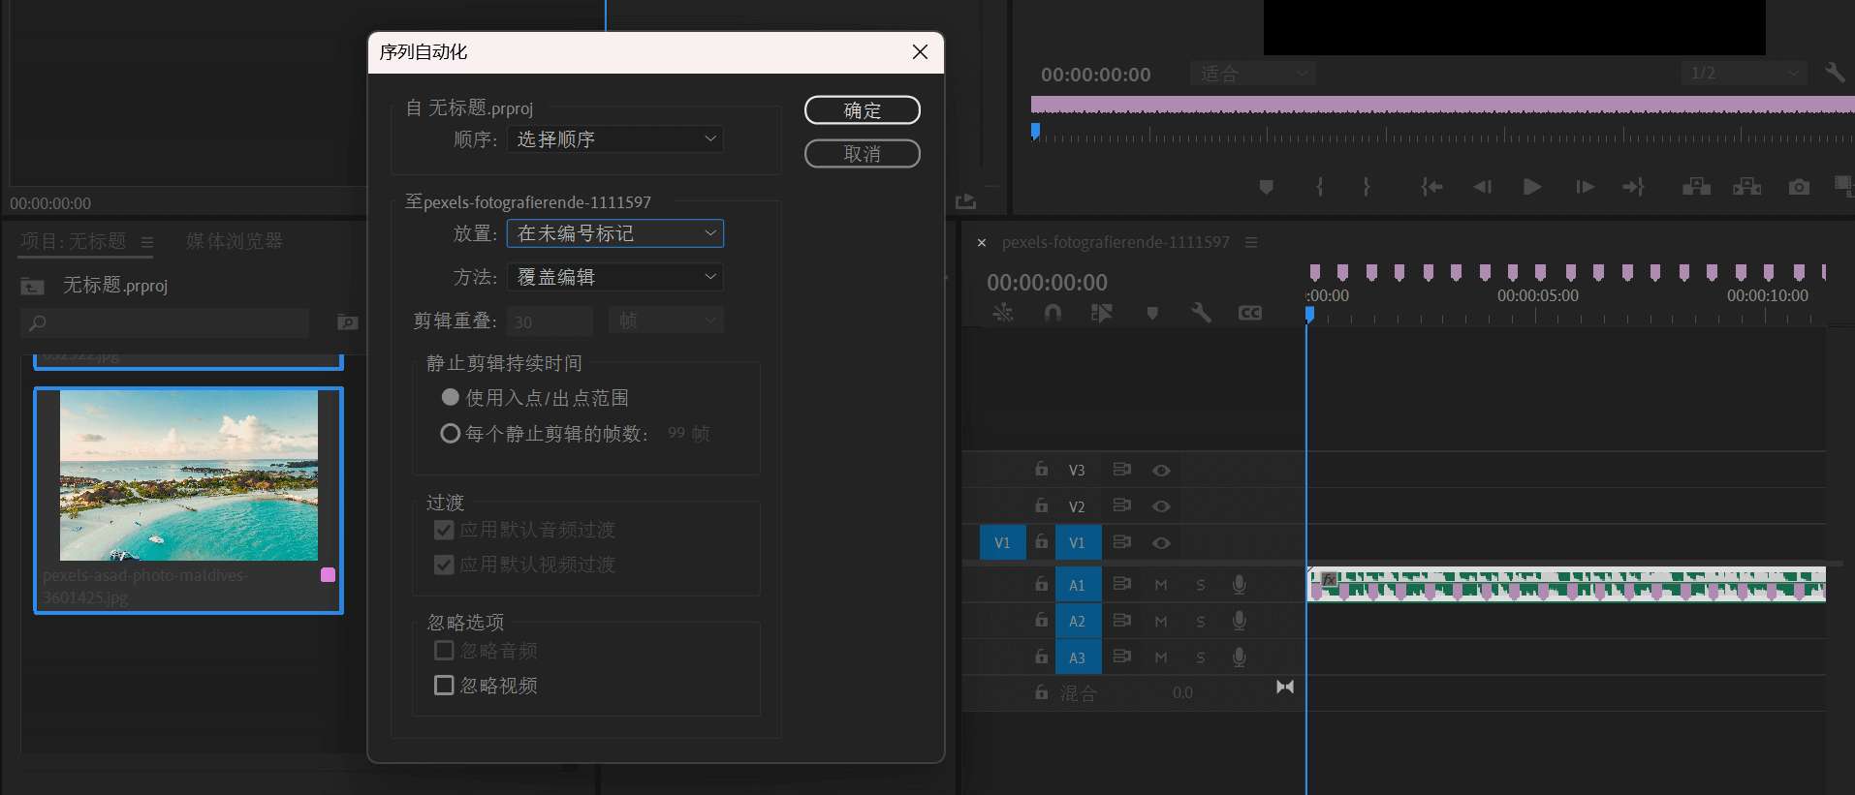
Task: Open the 方法 dropdown 覆盖编辑
Action: 615,277
